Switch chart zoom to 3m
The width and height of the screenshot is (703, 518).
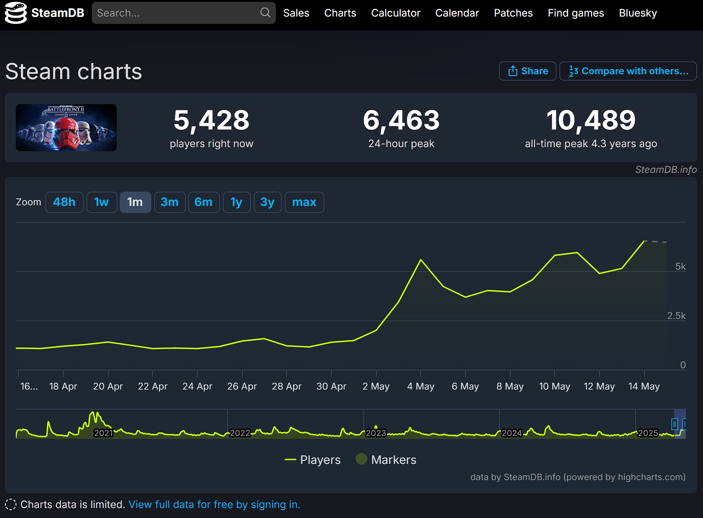[x=170, y=202]
